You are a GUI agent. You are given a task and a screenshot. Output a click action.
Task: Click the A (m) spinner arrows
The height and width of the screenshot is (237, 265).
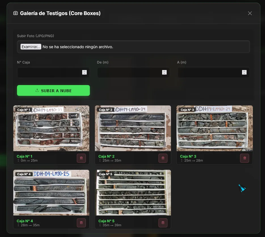(x=244, y=72)
